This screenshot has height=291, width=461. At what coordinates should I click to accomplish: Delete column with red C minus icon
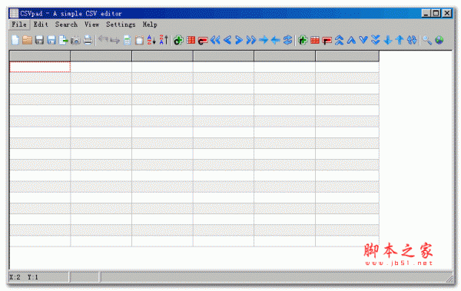coord(203,40)
